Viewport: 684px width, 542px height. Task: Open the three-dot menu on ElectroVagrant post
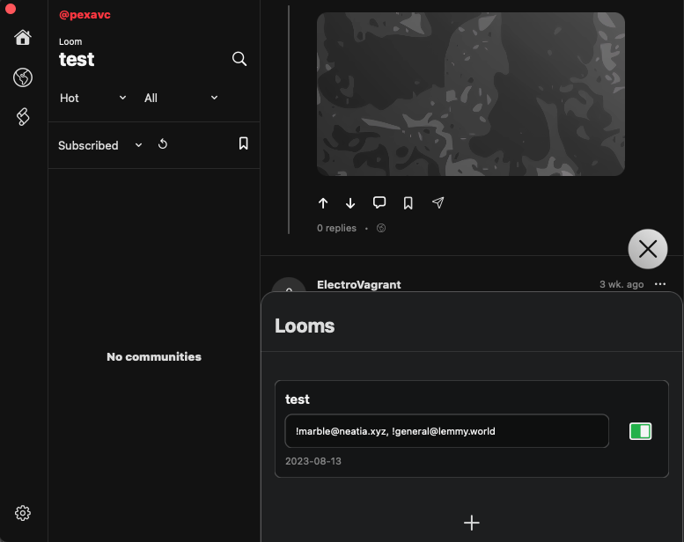coord(660,284)
